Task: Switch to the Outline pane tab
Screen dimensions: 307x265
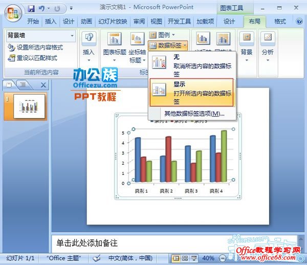Action: tap(23, 85)
